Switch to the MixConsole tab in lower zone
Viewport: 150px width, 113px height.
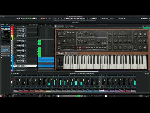15,94
